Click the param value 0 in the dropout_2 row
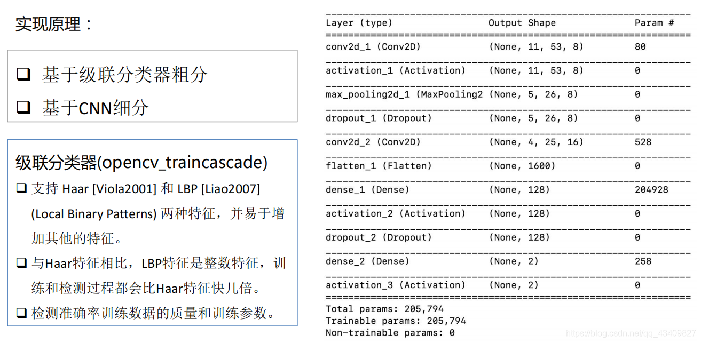701x343 pixels. 637,237
